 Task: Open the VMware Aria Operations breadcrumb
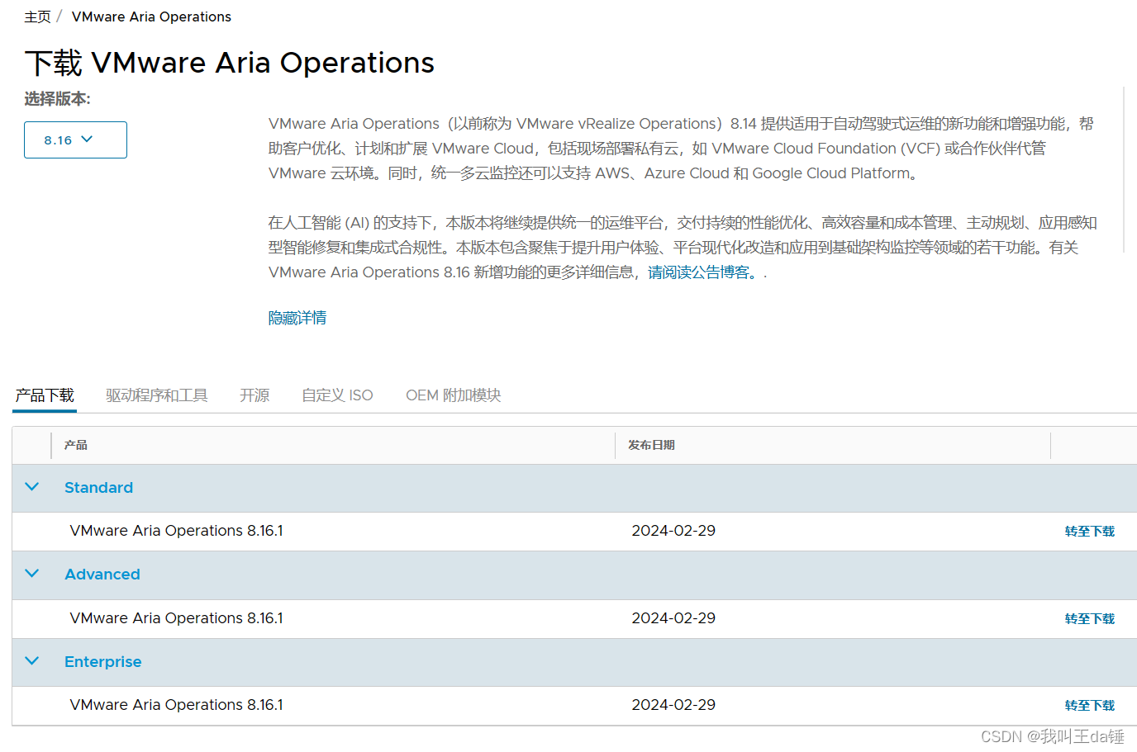[x=151, y=17]
